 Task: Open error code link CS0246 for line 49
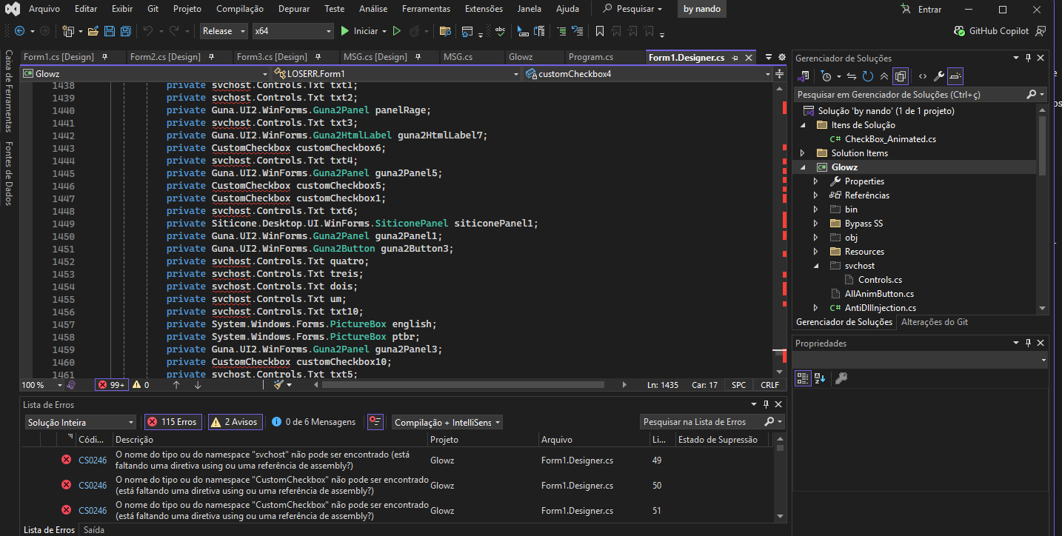[x=93, y=460]
